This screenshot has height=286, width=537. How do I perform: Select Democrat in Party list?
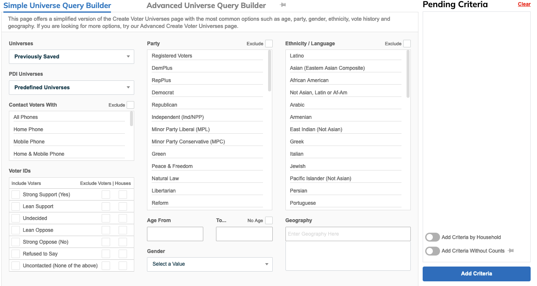point(207,93)
